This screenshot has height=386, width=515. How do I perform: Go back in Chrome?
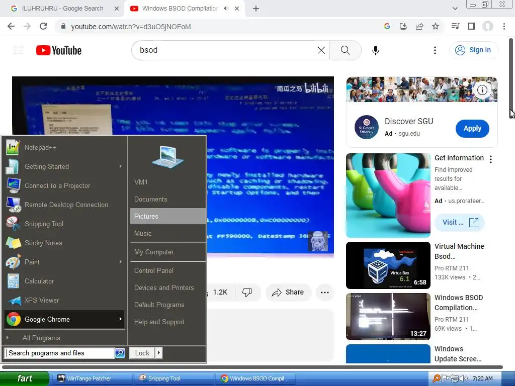[x=11, y=26]
